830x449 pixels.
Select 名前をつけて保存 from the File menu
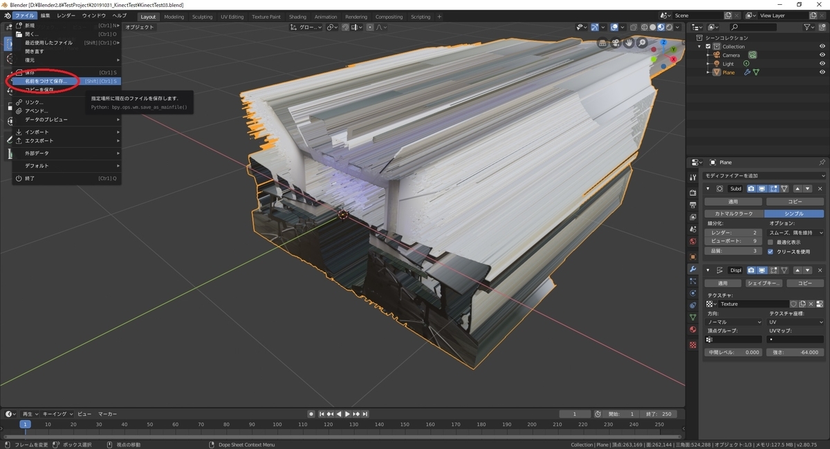coord(66,81)
